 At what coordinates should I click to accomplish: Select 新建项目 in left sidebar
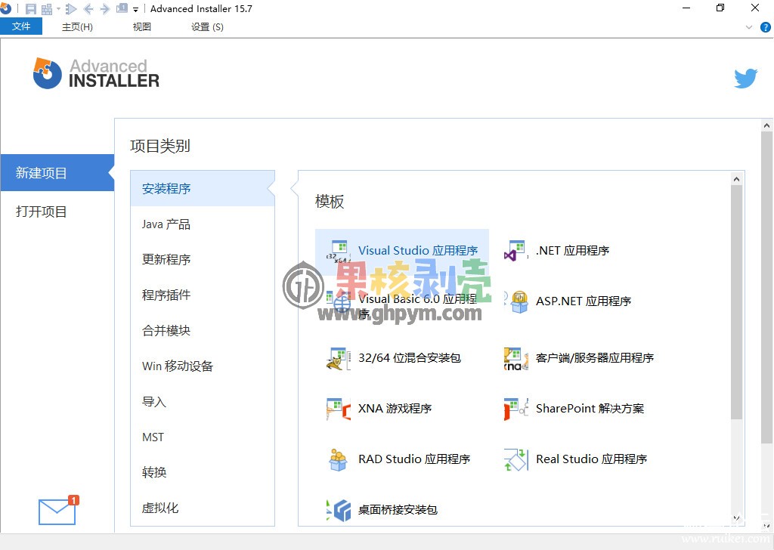click(57, 173)
